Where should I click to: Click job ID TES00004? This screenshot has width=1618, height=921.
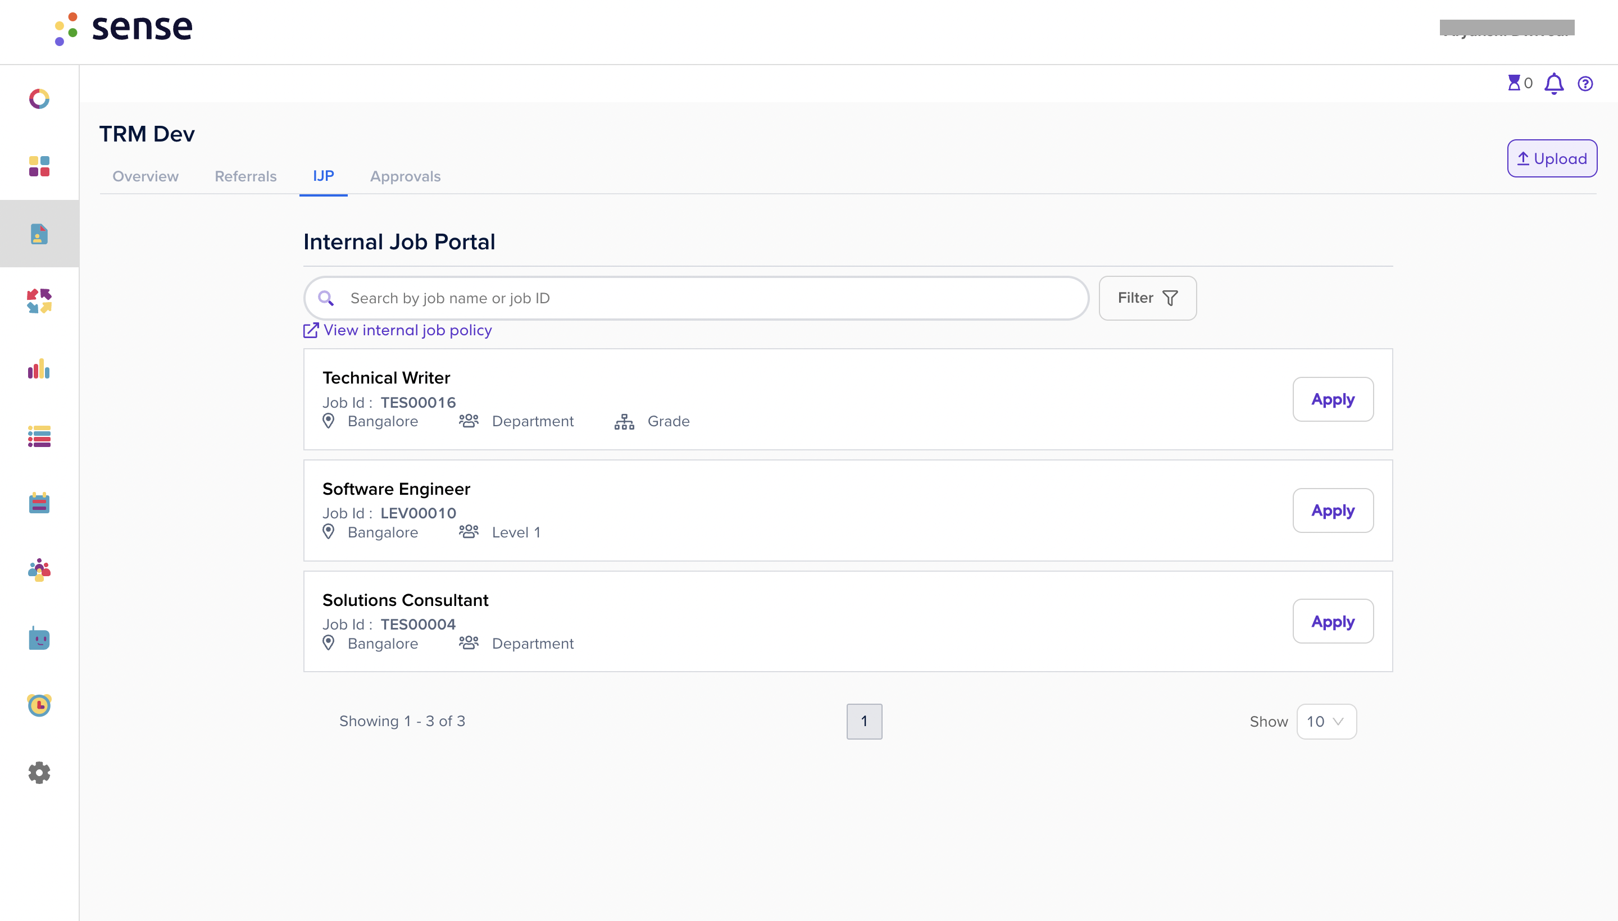[x=417, y=624]
